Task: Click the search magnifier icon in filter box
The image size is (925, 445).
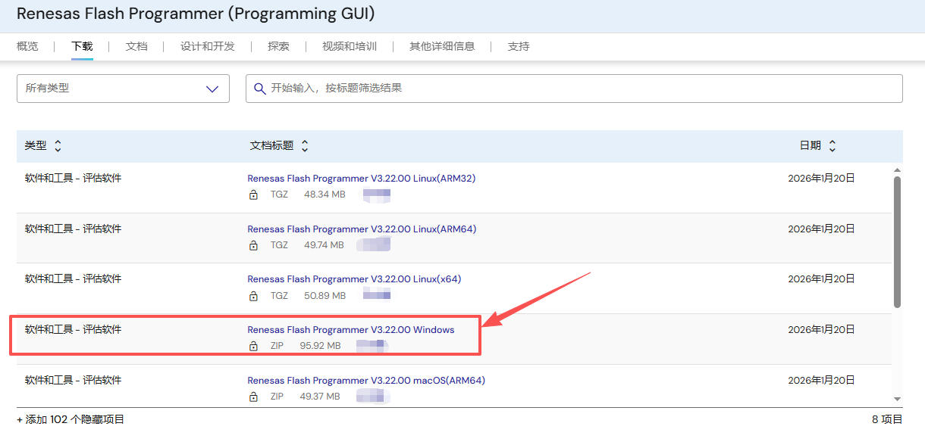Action: point(259,89)
